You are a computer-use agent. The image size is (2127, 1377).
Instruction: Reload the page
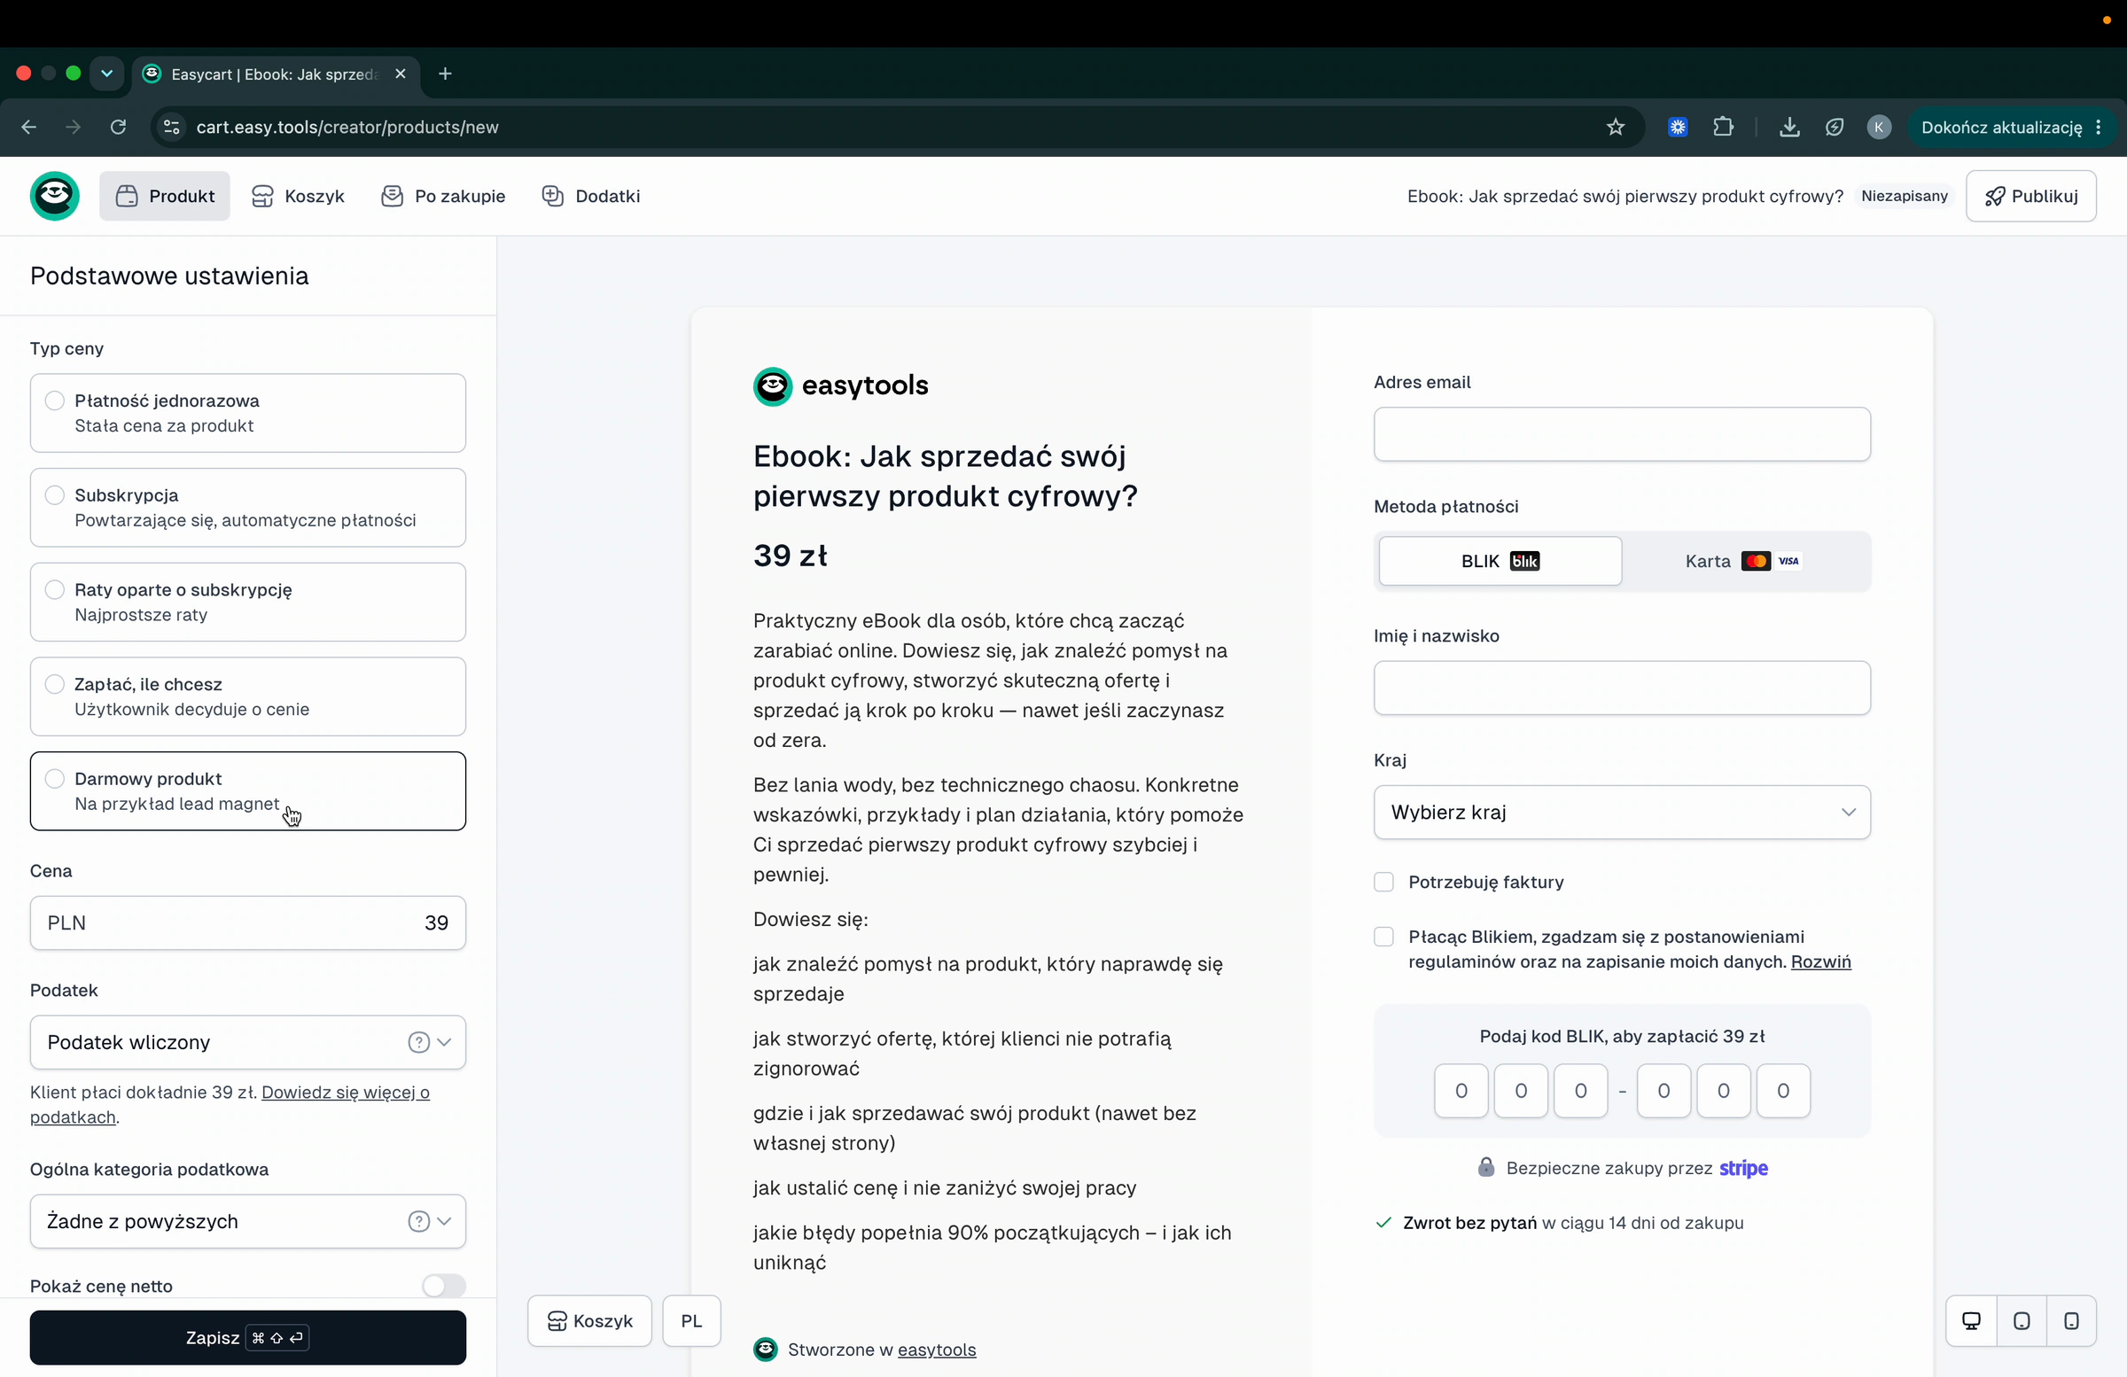click(118, 127)
